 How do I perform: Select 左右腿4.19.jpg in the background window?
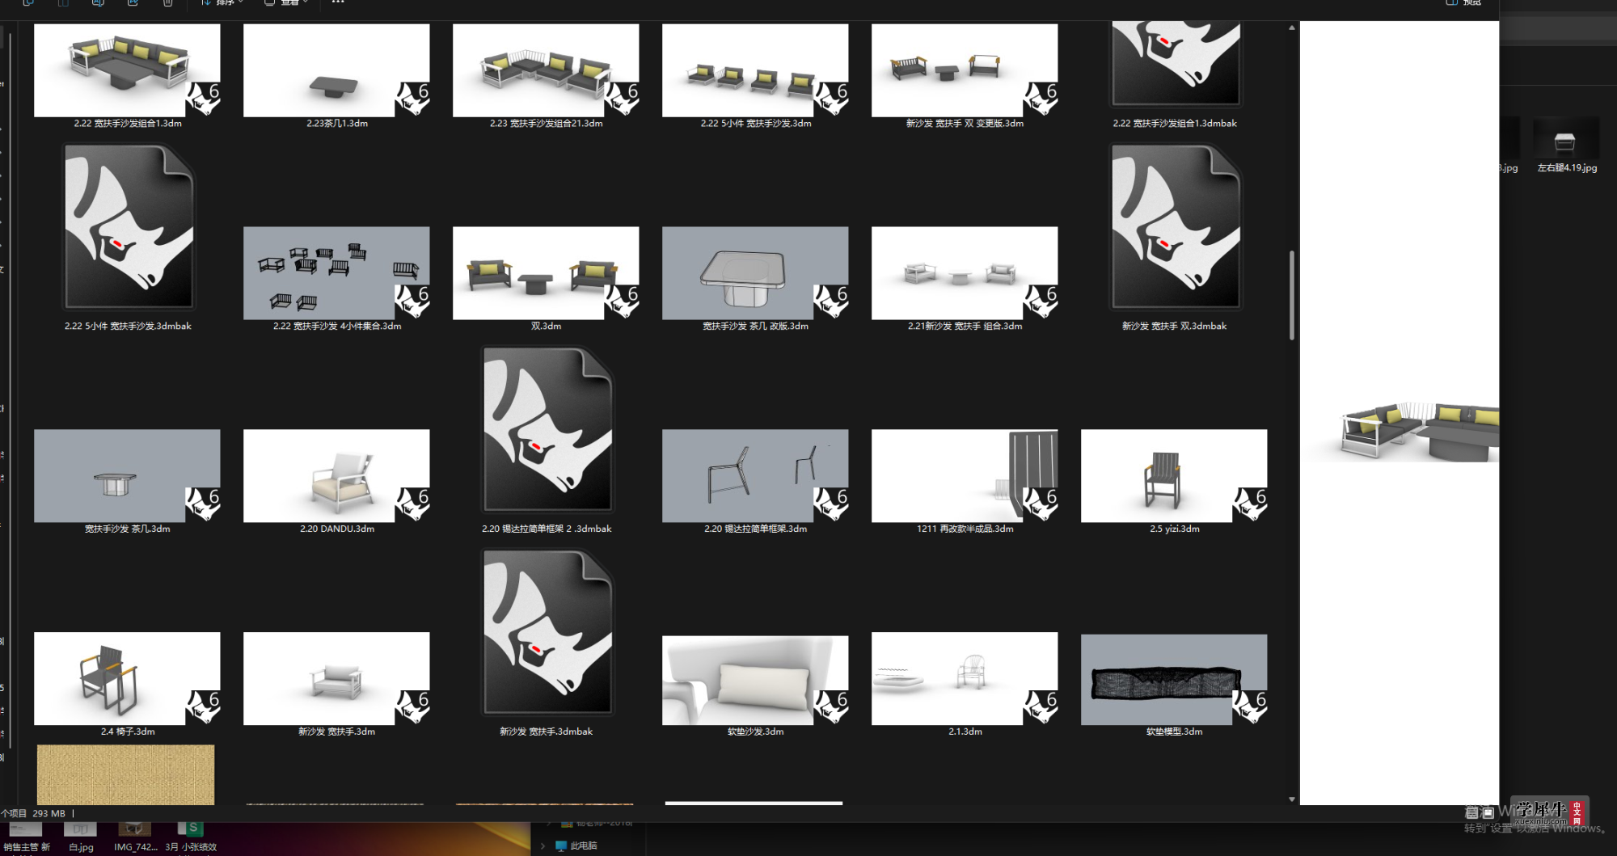click(1566, 145)
